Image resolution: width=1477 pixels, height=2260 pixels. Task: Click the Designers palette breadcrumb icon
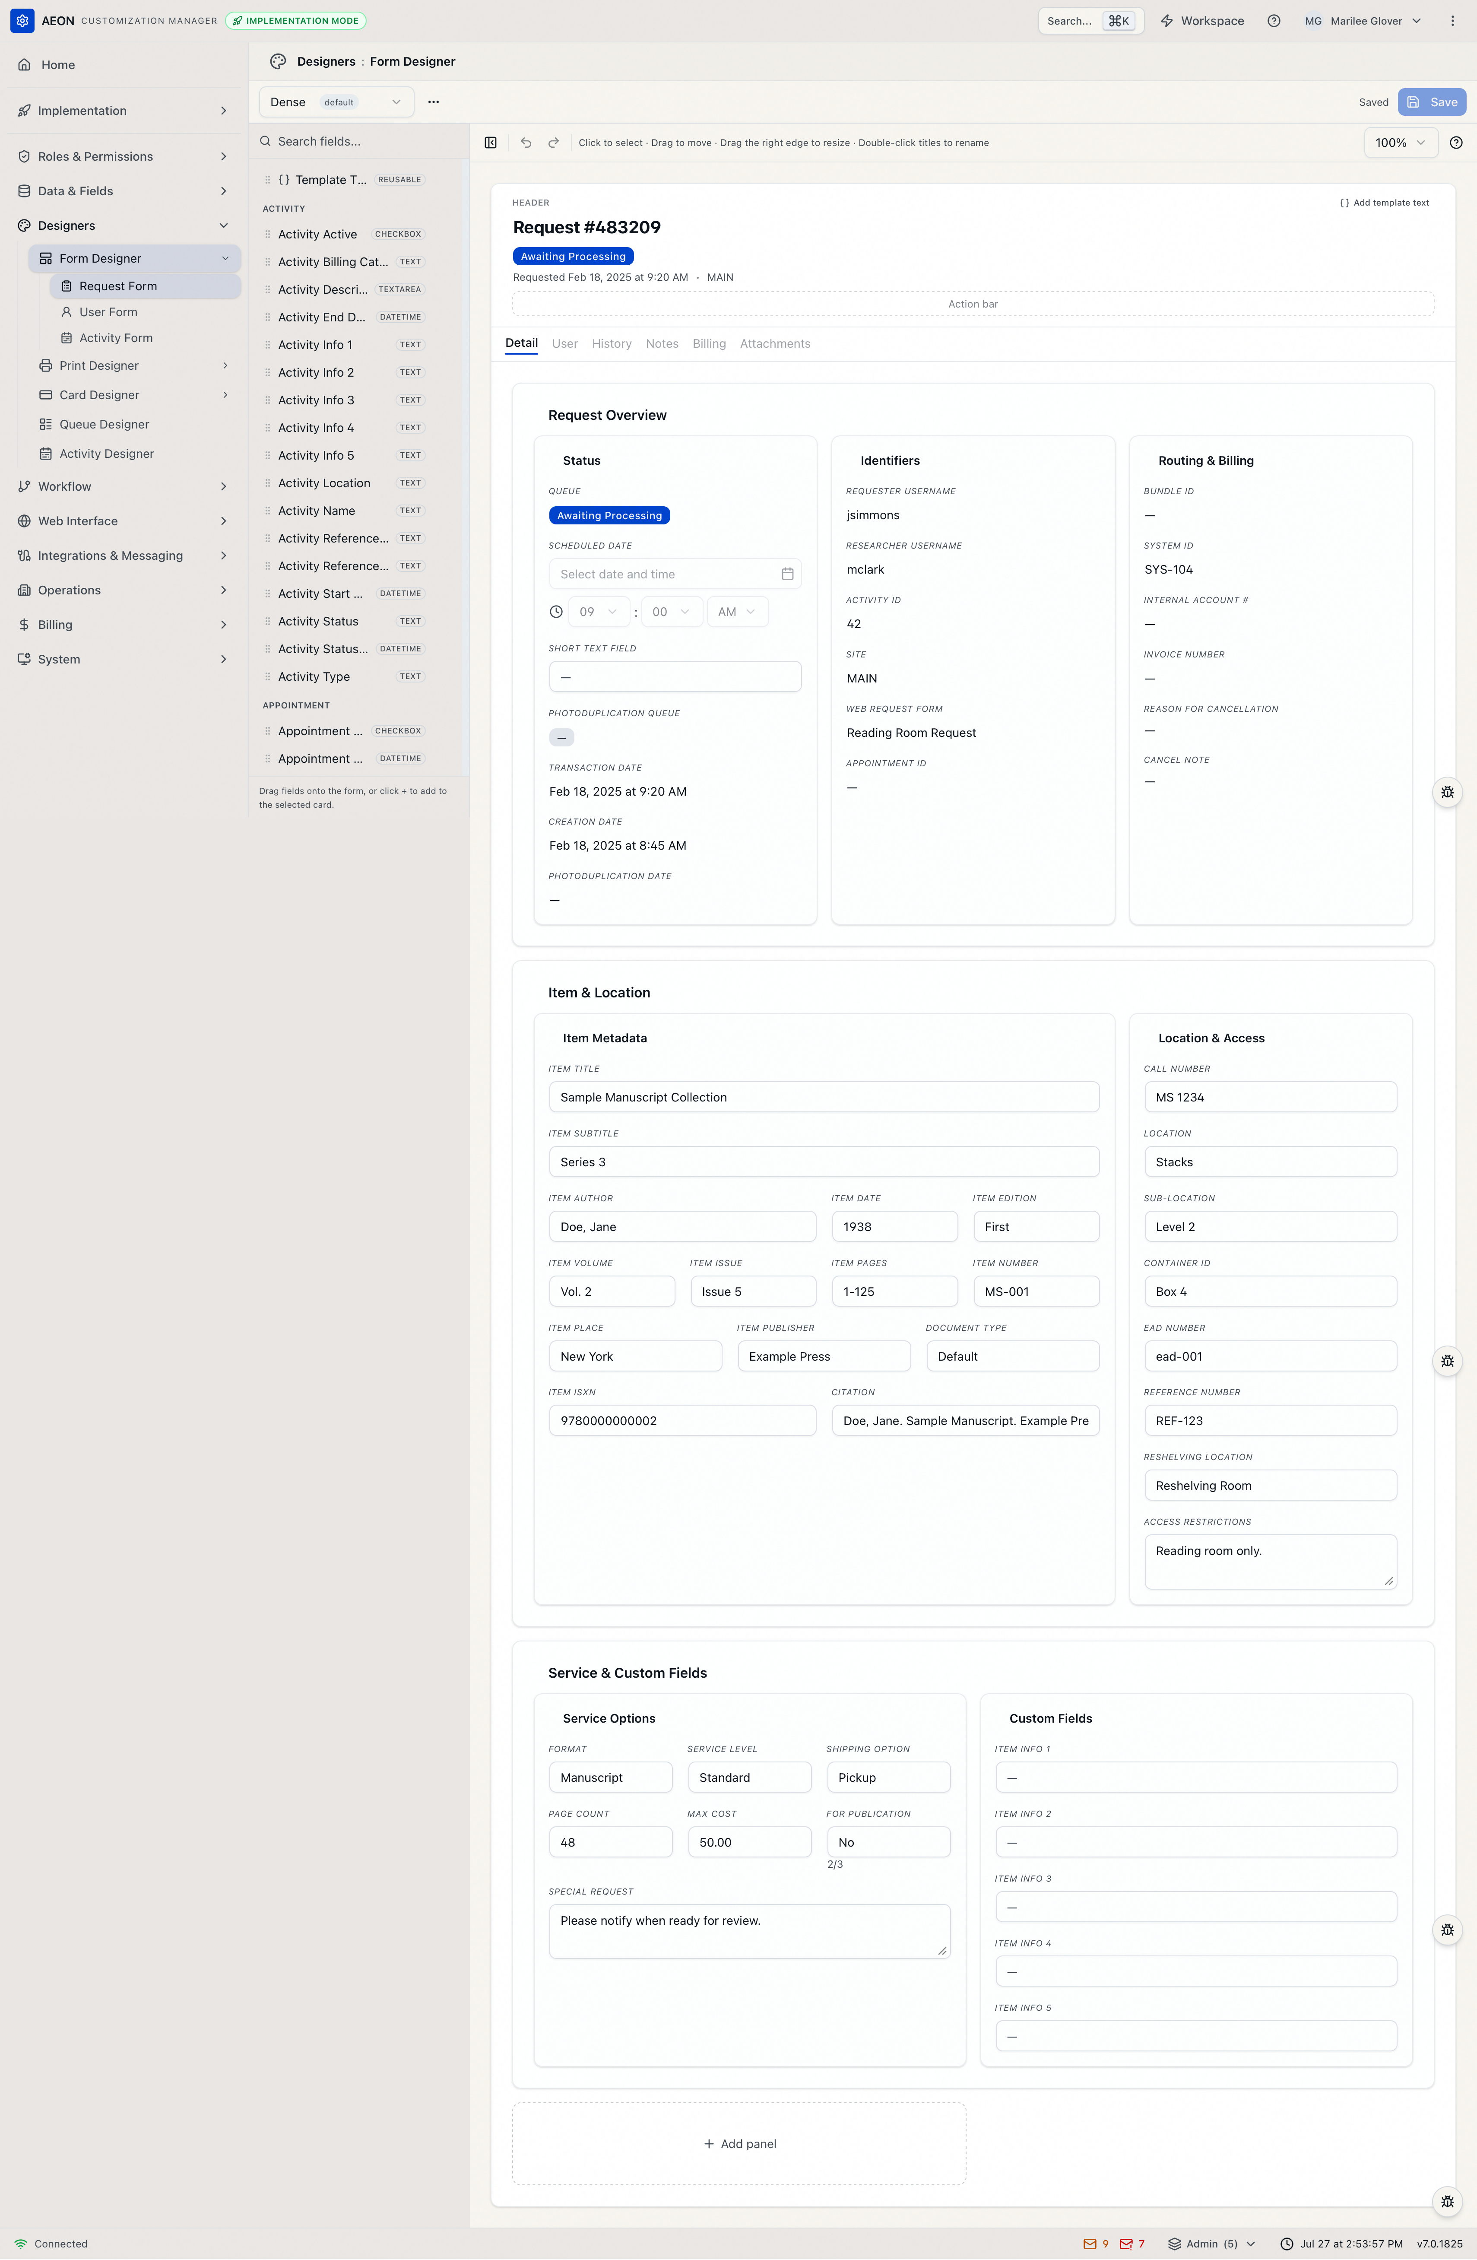278,62
